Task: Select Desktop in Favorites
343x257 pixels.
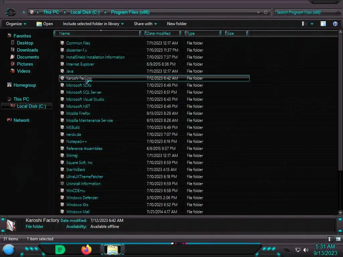Action: [x=25, y=43]
